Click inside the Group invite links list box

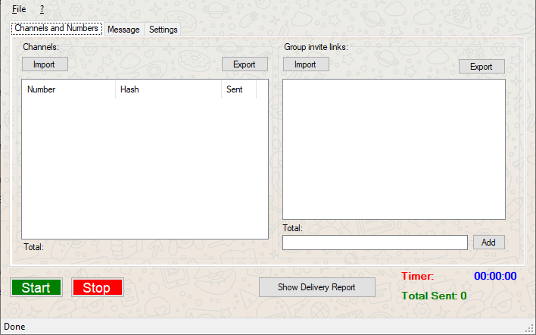(394, 149)
